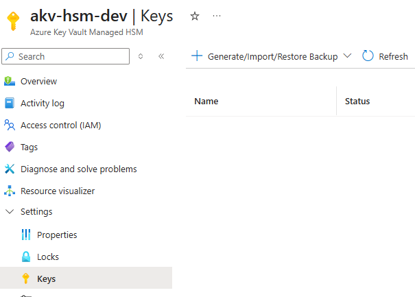This screenshot has height=297, width=415.
Task: Open the more options ellipsis menu
Action: pyautogui.click(x=217, y=16)
